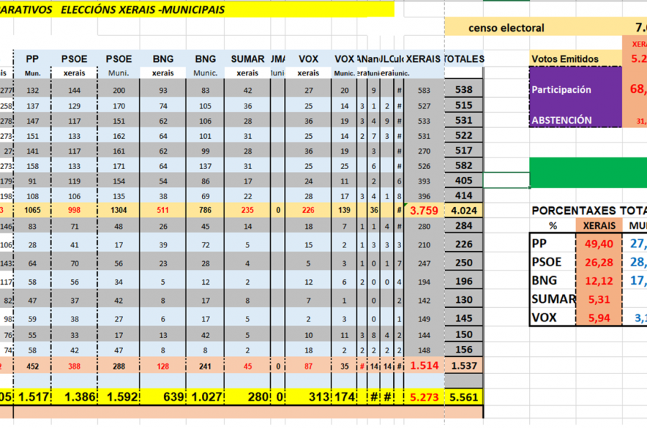Select the red XERAIS subtotal 3.759

[x=424, y=211]
